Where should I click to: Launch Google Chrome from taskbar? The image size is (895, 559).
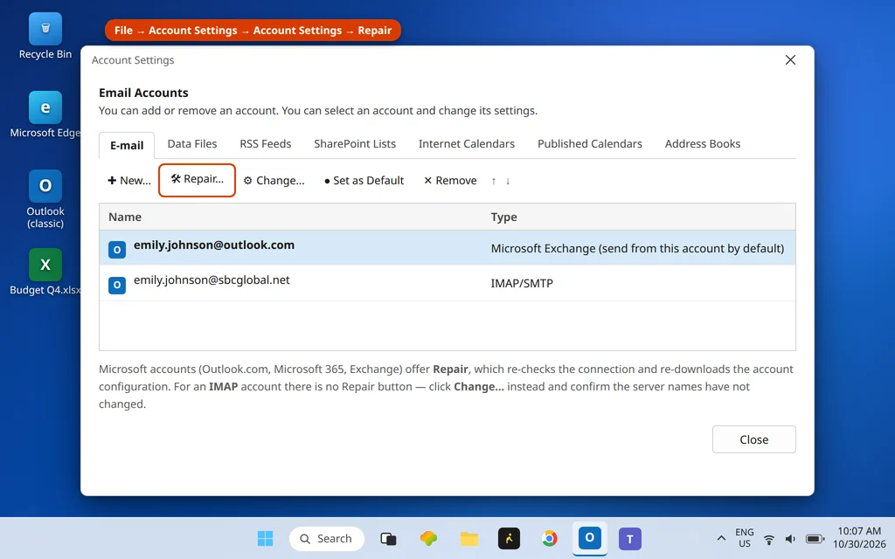[x=549, y=538]
